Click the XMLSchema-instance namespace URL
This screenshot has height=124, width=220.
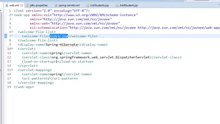(x=95, y=15)
